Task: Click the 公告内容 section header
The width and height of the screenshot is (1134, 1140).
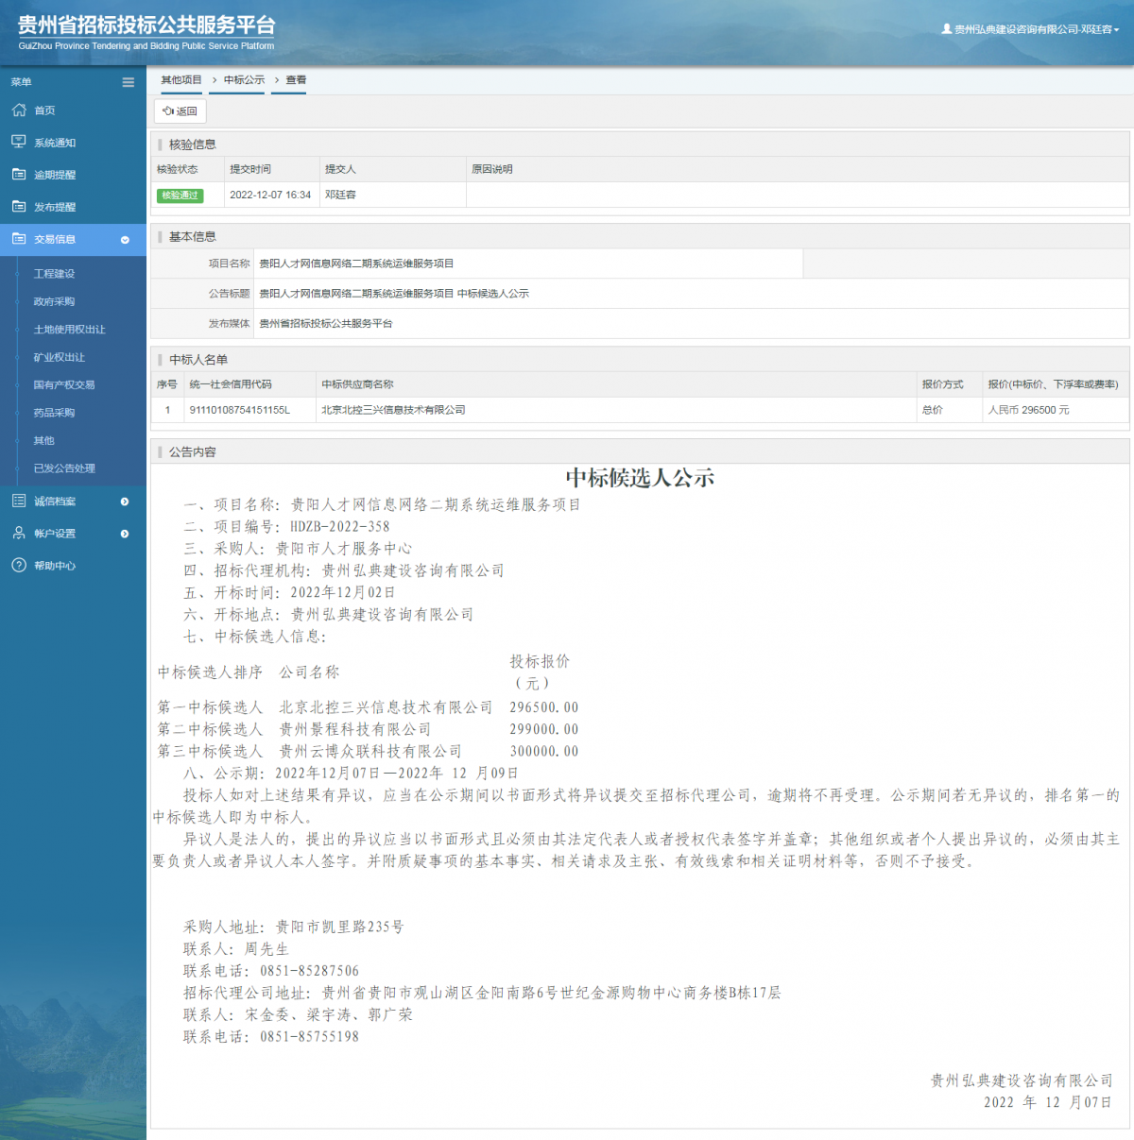Action: (192, 452)
